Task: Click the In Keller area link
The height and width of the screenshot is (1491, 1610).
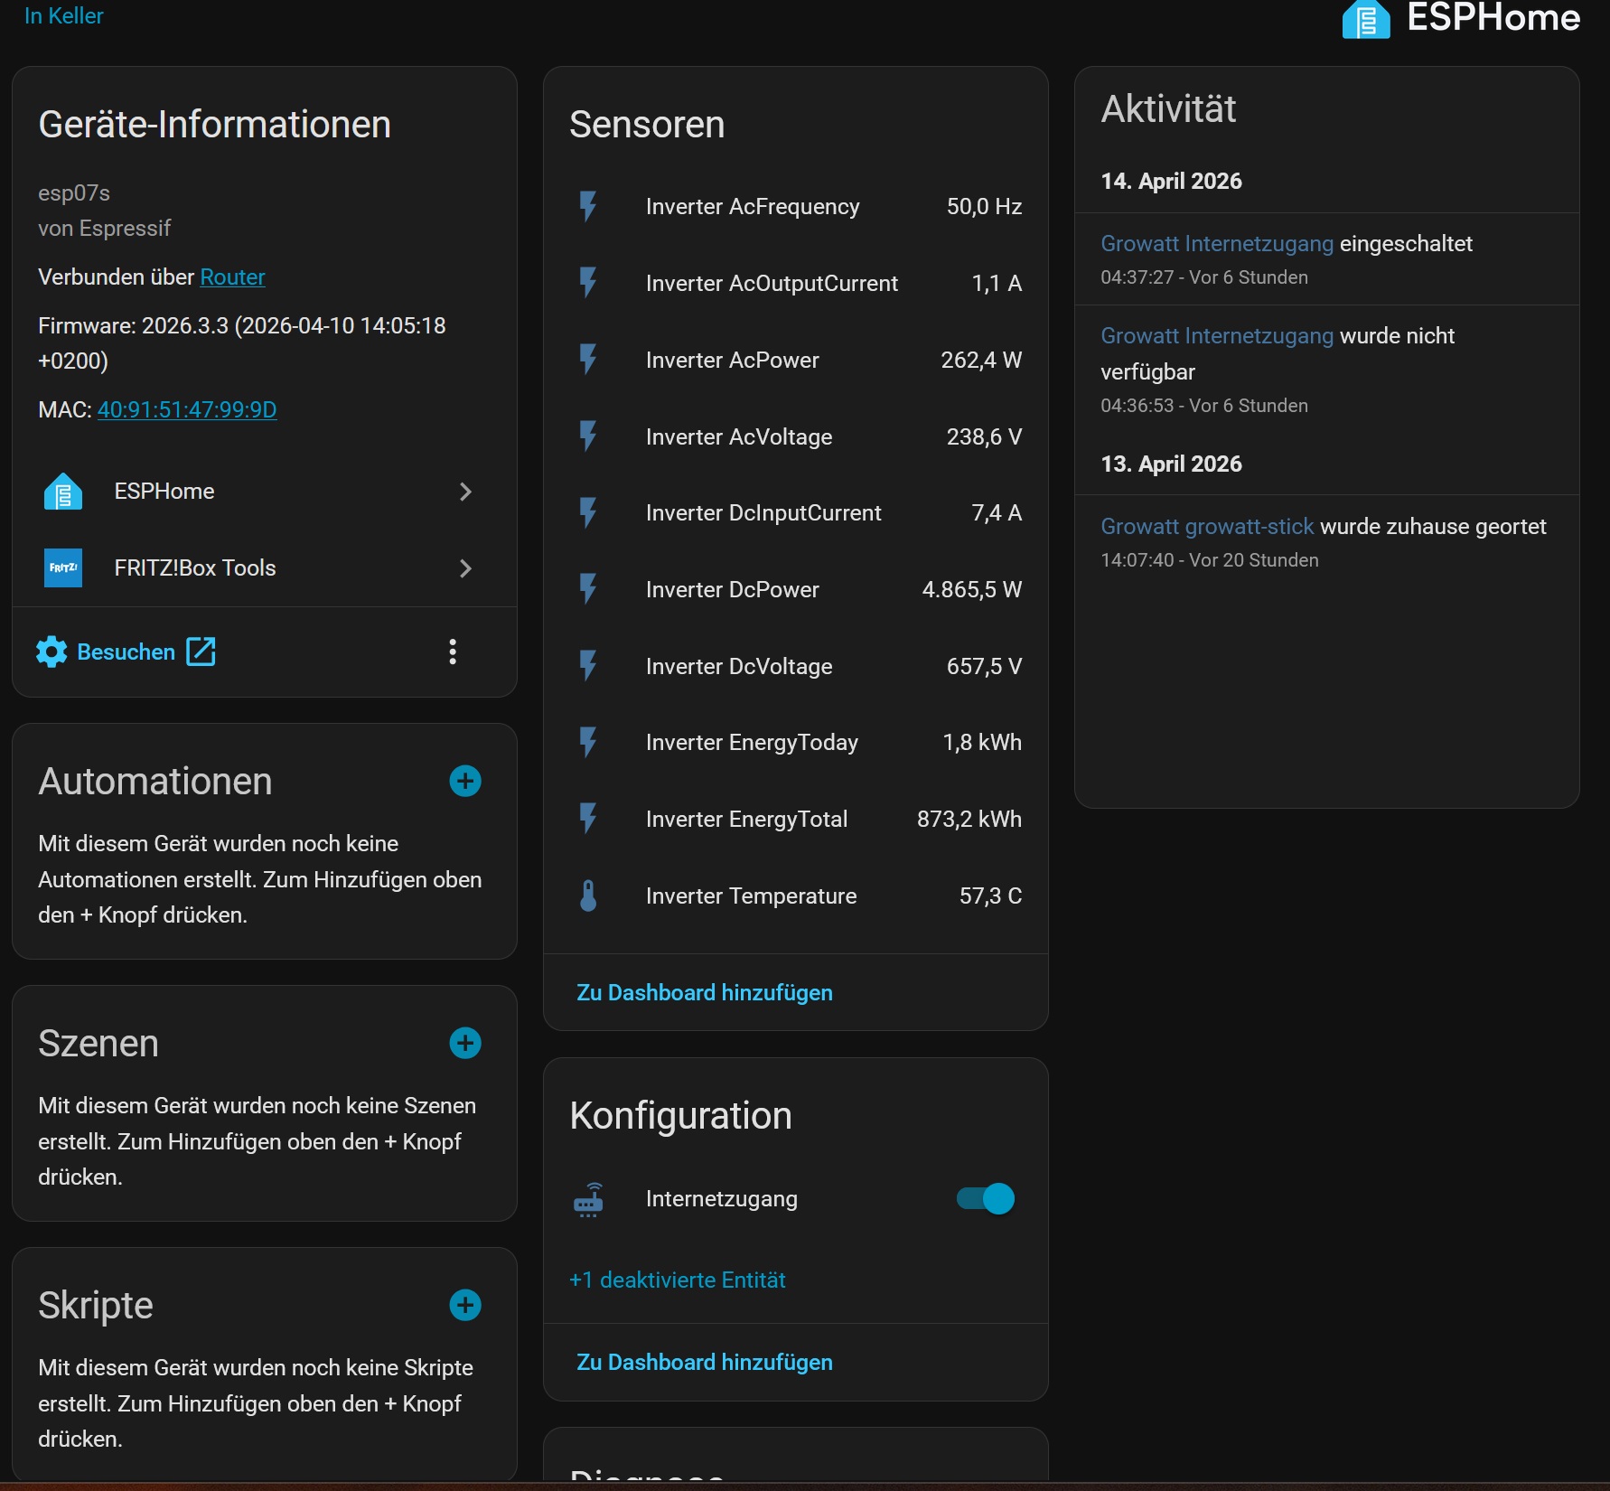Action: pos(63,15)
